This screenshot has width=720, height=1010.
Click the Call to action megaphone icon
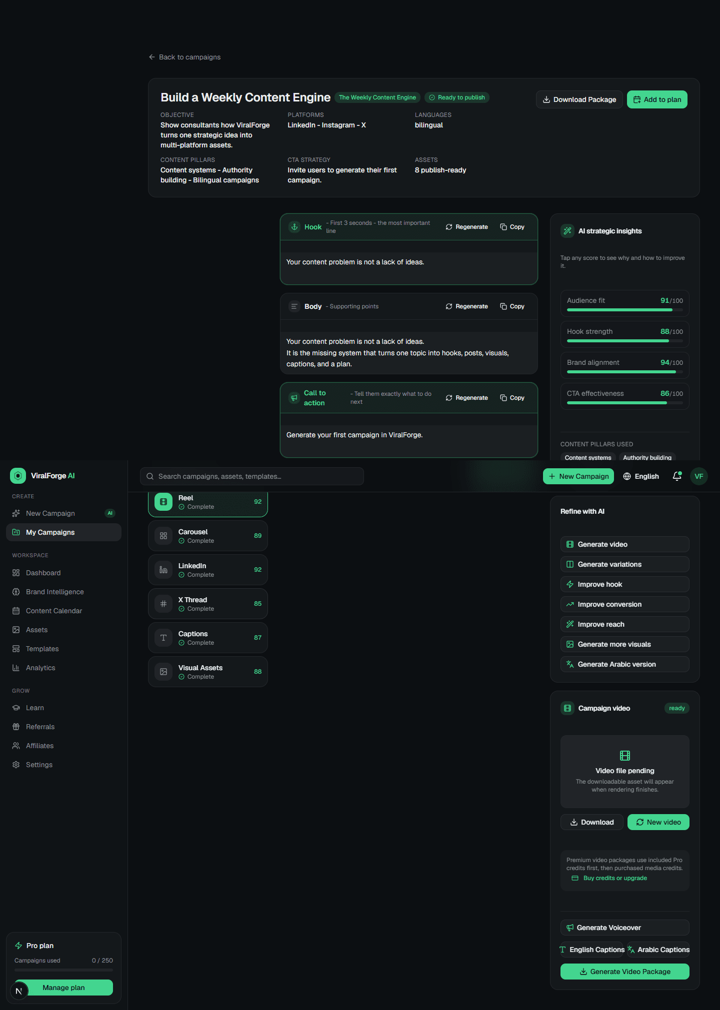(x=294, y=398)
